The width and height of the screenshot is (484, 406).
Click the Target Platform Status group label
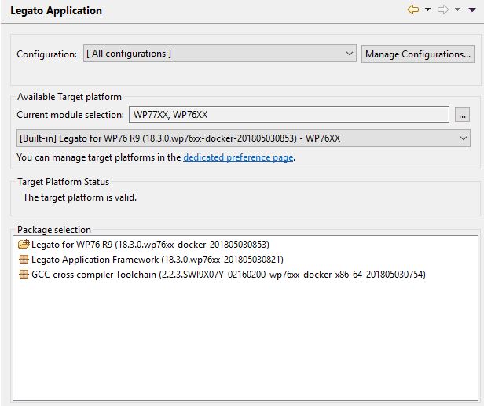click(x=64, y=182)
